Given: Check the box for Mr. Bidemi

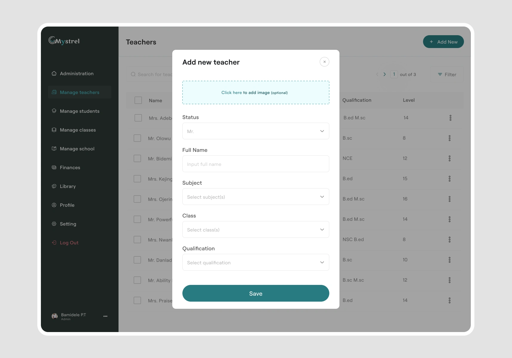Looking at the screenshot, I should [x=137, y=158].
